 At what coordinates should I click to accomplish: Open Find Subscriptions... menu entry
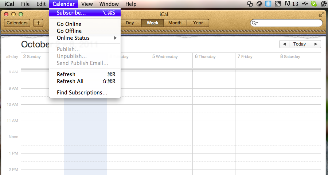[x=85, y=93]
